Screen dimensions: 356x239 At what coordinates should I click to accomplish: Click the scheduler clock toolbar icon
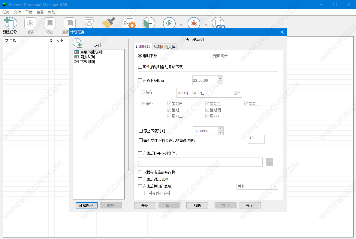pos(149,23)
